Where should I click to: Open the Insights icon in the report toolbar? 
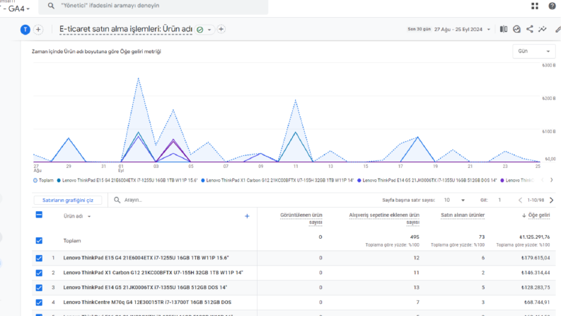click(x=516, y=29)
